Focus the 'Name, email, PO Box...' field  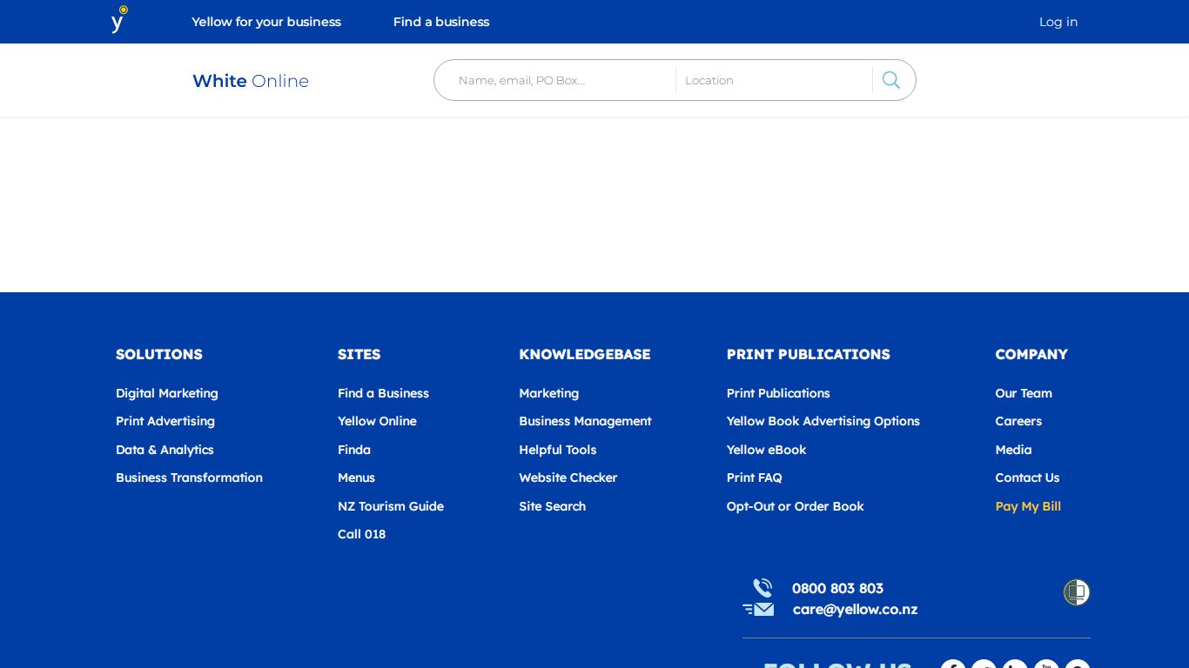(561, 80)
